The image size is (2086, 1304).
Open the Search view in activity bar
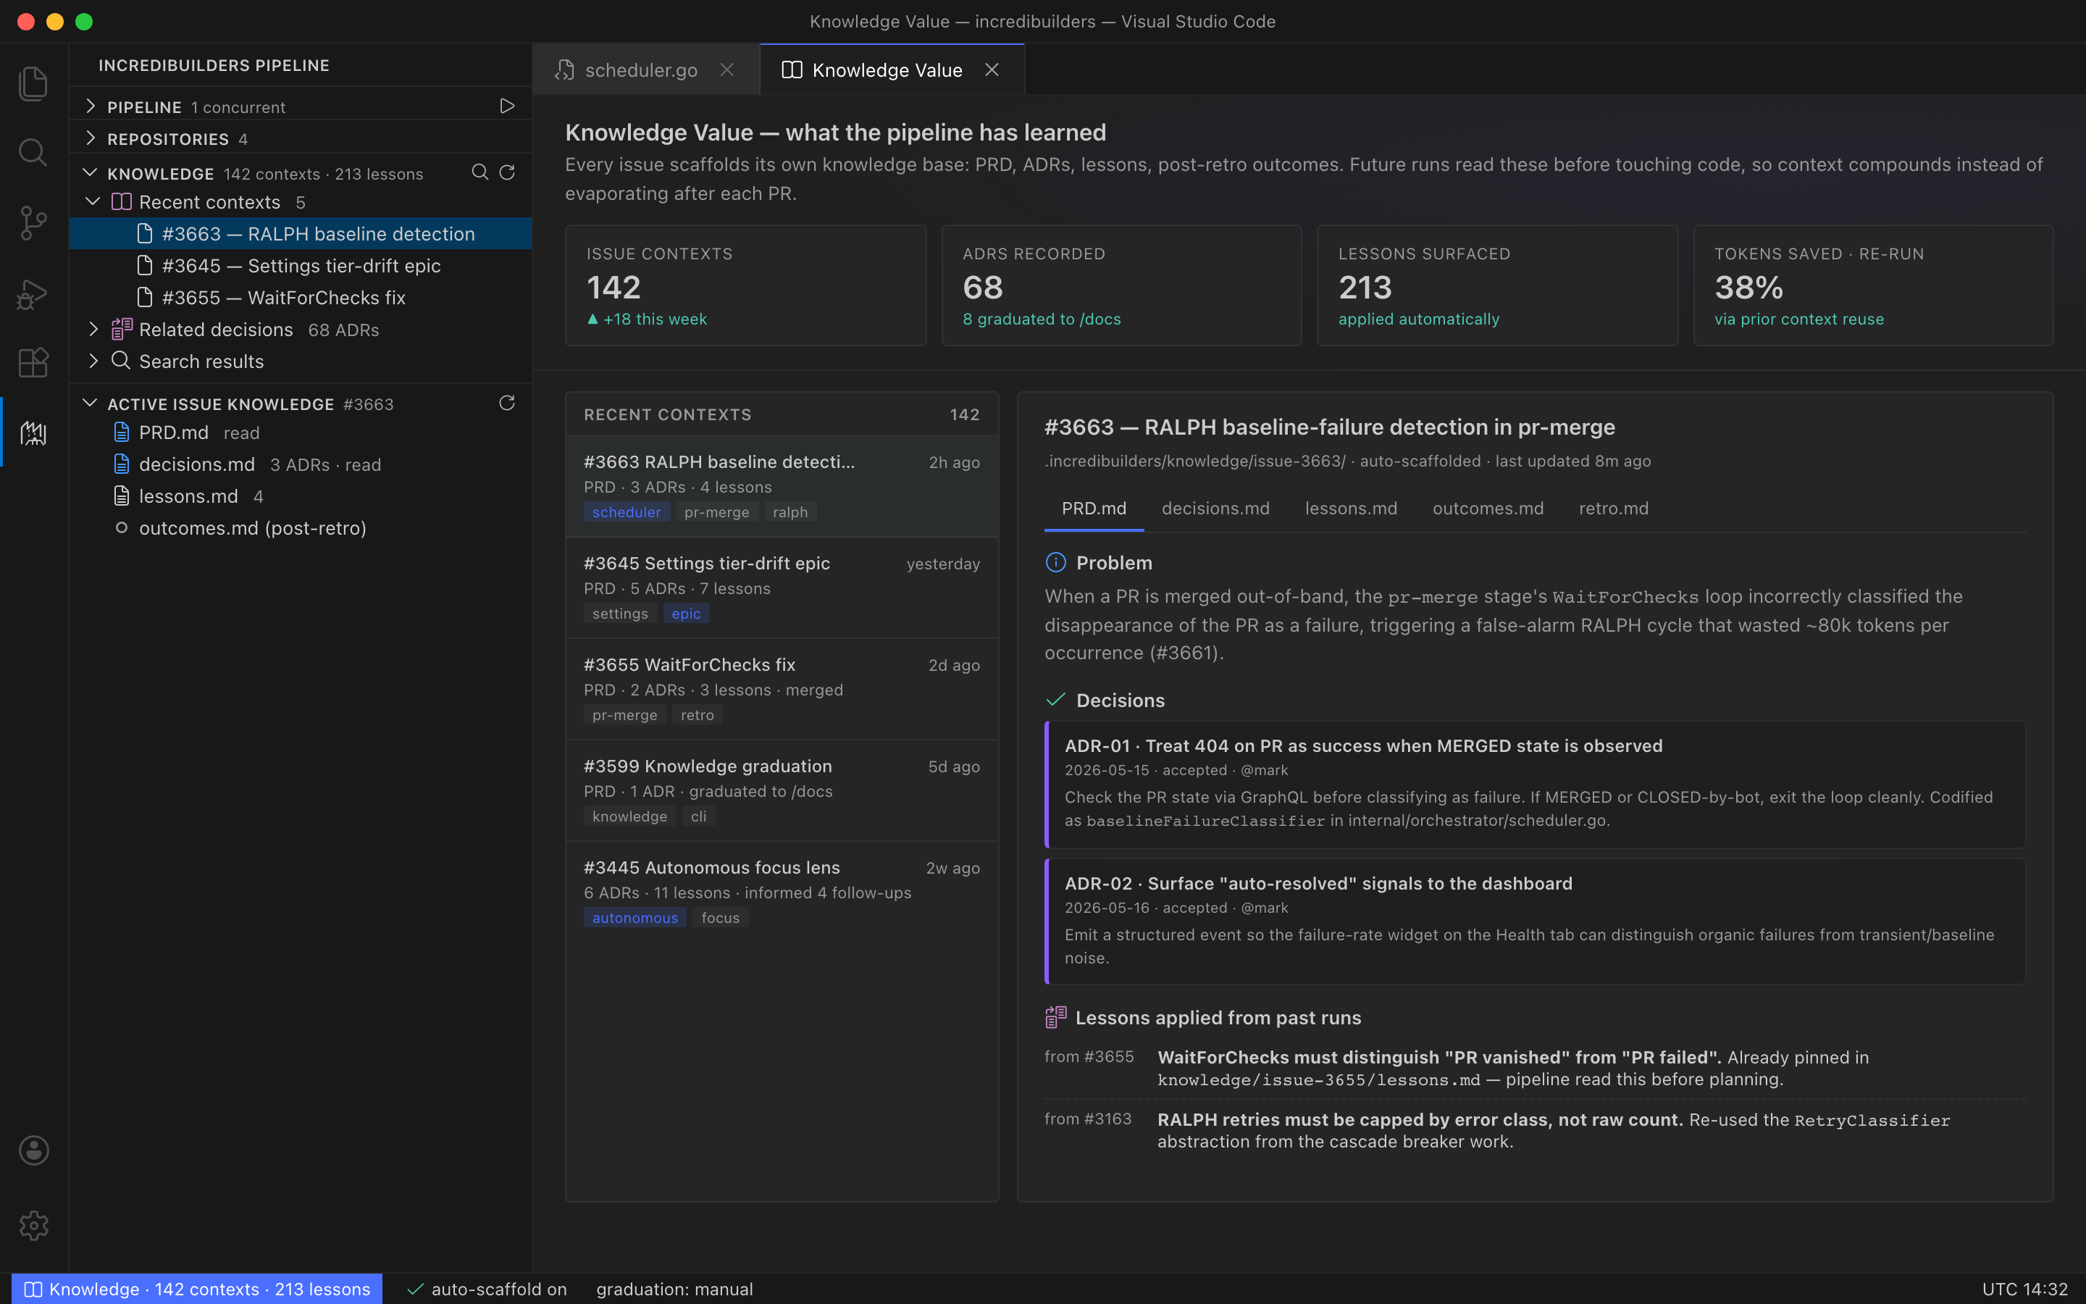click(33, 153)
